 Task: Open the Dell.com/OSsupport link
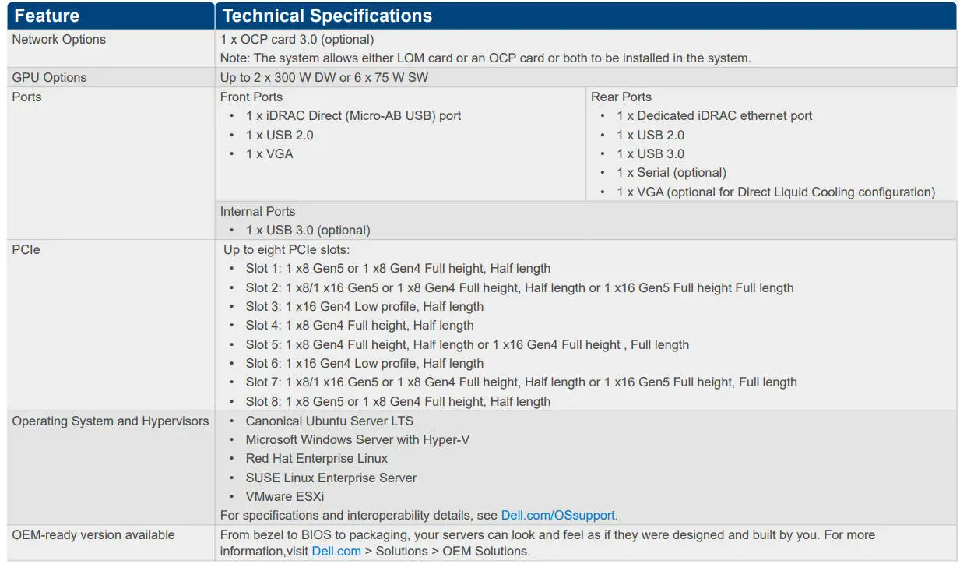pyautogui.click(x=557, y=516)
